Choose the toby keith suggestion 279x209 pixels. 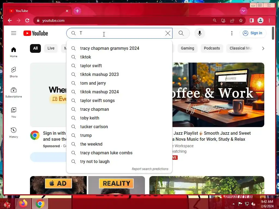click(119, 118)
